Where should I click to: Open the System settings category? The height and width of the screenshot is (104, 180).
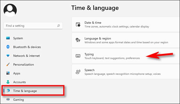tap(18, 38)
